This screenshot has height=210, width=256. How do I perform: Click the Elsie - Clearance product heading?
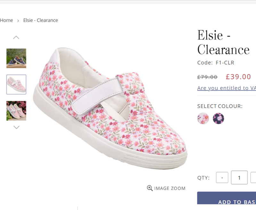[x=223, y=42]
